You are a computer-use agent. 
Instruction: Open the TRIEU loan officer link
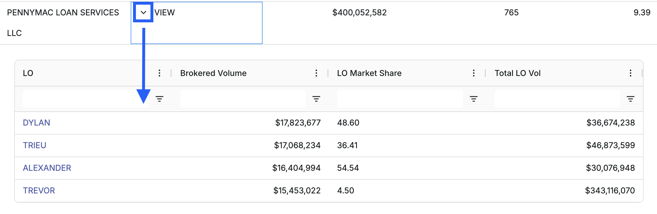[x=35, y=145]
